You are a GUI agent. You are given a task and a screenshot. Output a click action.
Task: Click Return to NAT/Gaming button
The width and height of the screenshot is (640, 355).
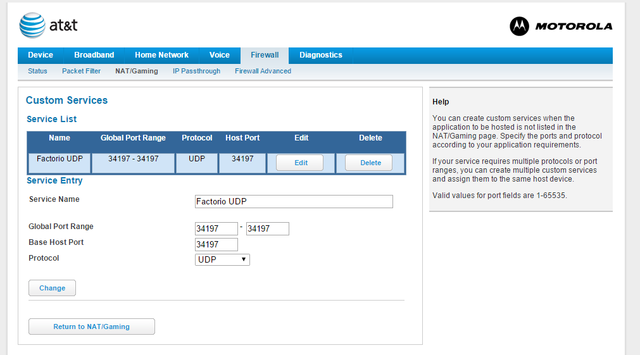point(91,327)
